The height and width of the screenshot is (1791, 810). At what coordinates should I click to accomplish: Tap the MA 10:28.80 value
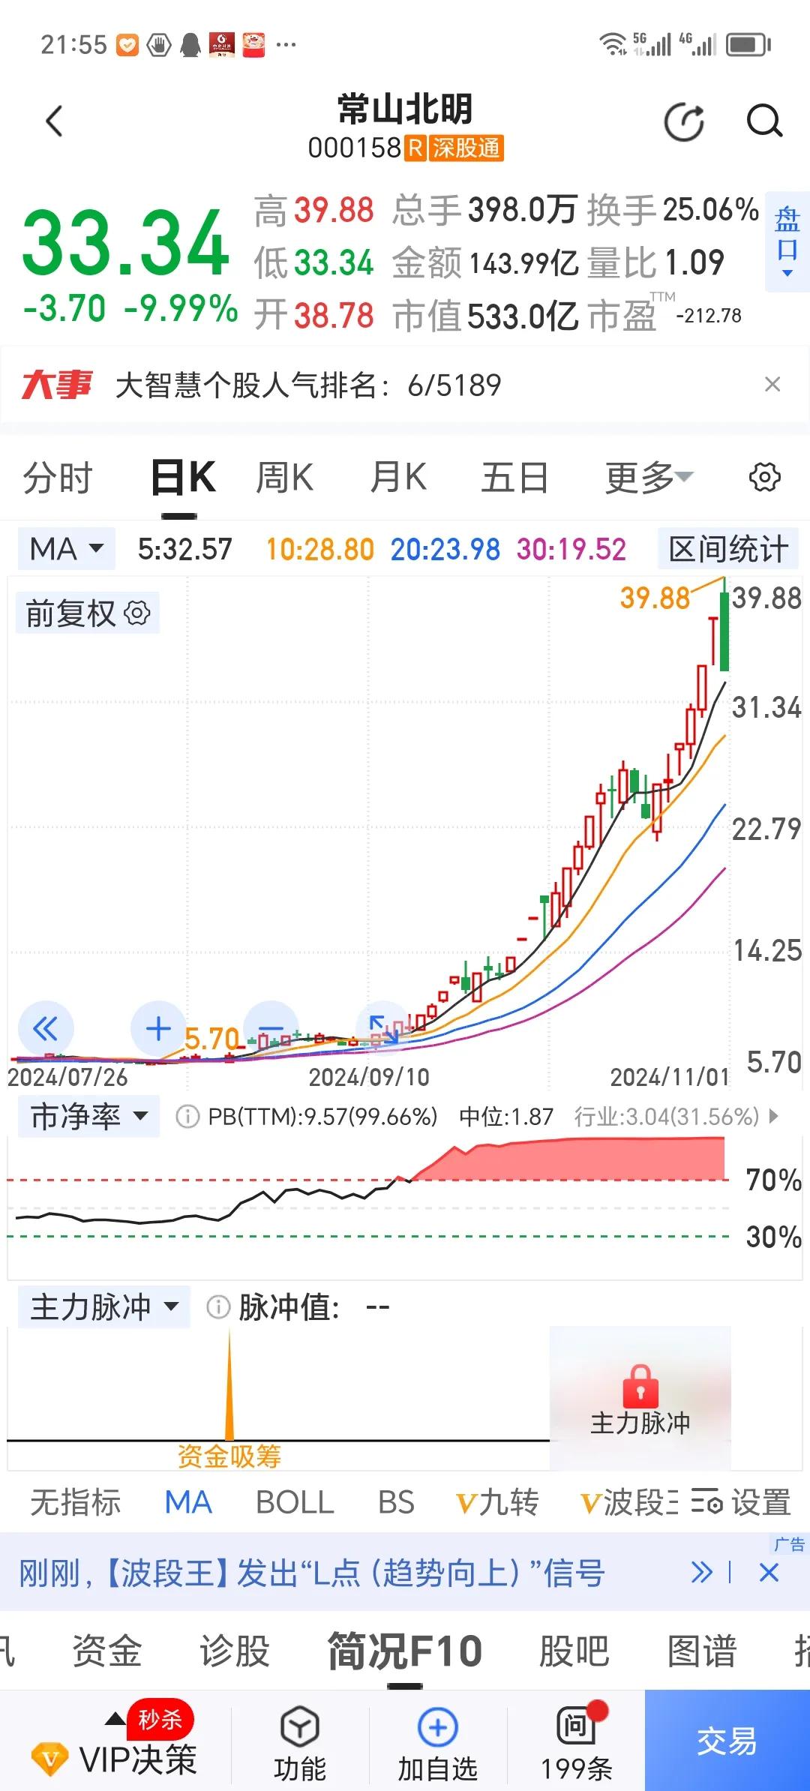tap(320, 549)
